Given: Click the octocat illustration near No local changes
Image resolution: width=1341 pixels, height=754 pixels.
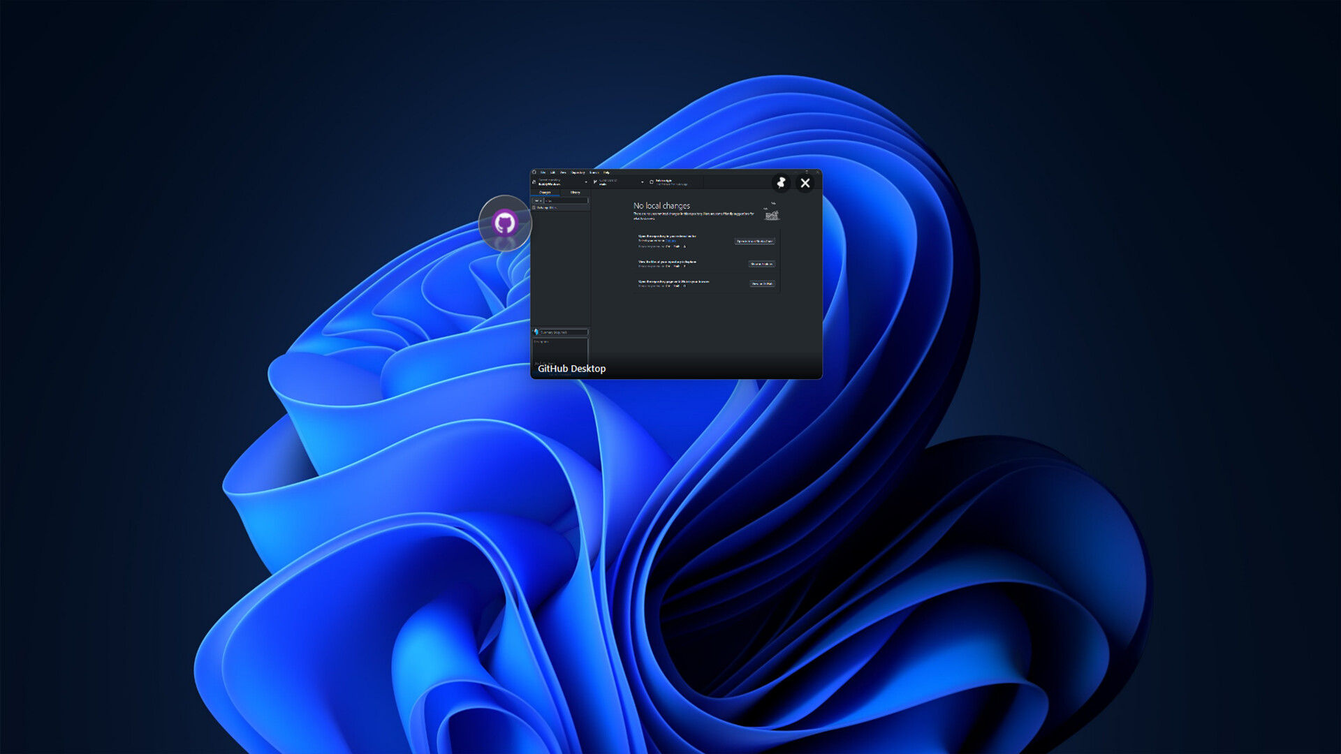Looking at the screenshot, I should coord(771,216).
